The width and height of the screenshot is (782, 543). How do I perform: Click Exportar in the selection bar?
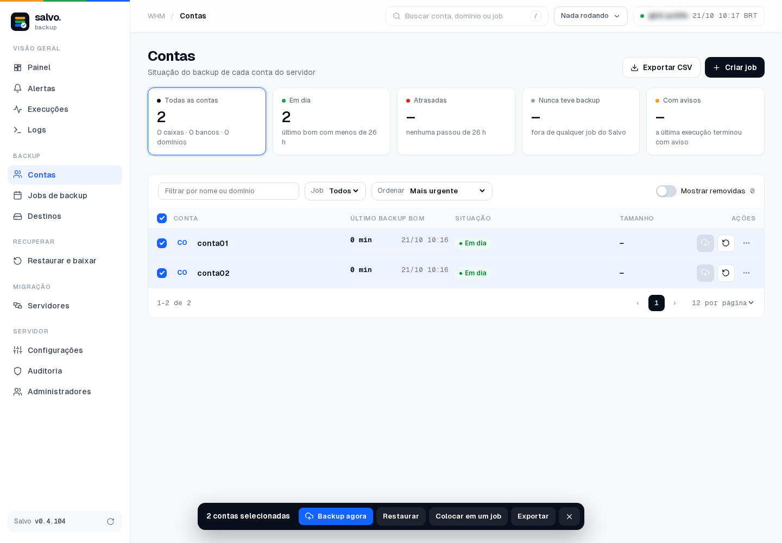[x=533, y=516]
